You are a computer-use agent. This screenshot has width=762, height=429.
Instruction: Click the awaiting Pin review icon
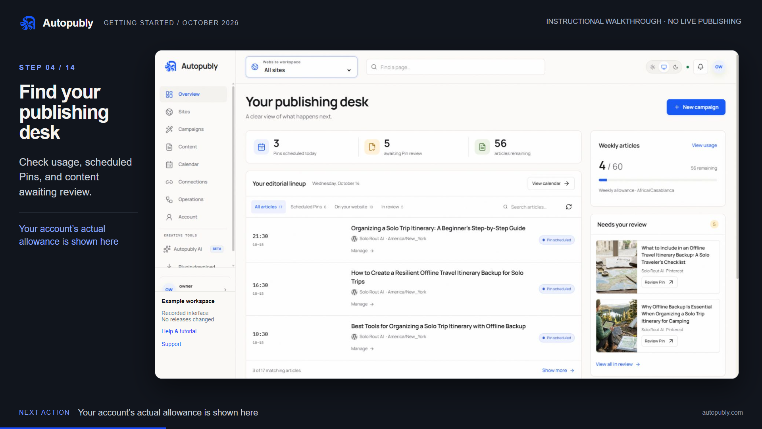(372, 147)
